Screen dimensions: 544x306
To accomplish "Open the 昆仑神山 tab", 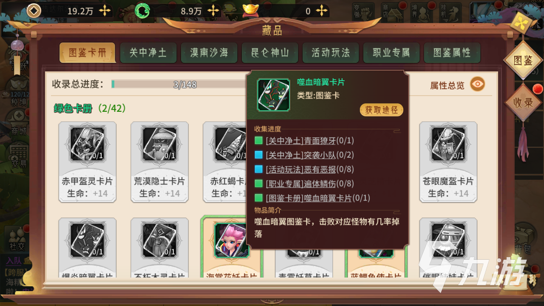I will (269, 53).
